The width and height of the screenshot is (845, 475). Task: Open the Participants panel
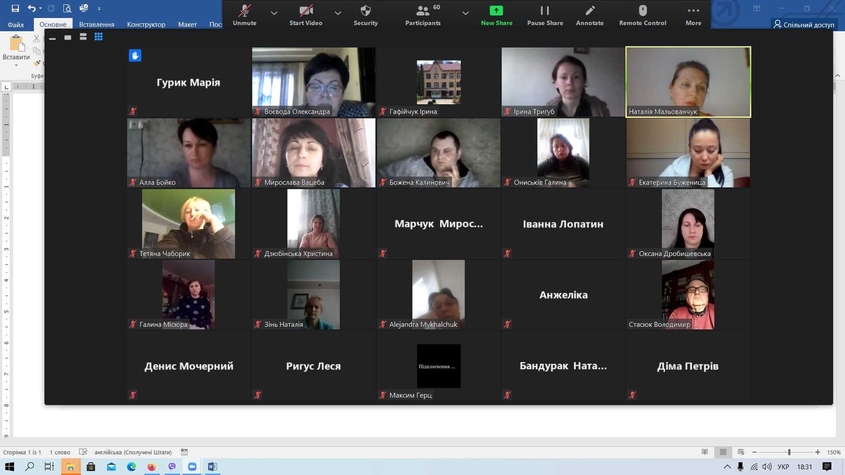click(x=422, y=15)
